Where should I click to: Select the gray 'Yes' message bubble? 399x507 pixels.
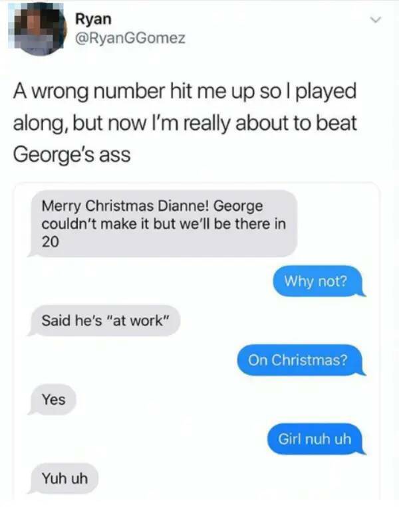point(53,399)
